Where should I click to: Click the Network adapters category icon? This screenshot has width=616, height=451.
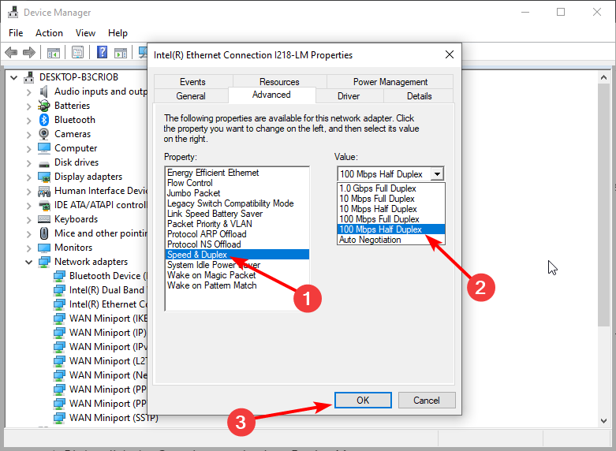(44, 262)
